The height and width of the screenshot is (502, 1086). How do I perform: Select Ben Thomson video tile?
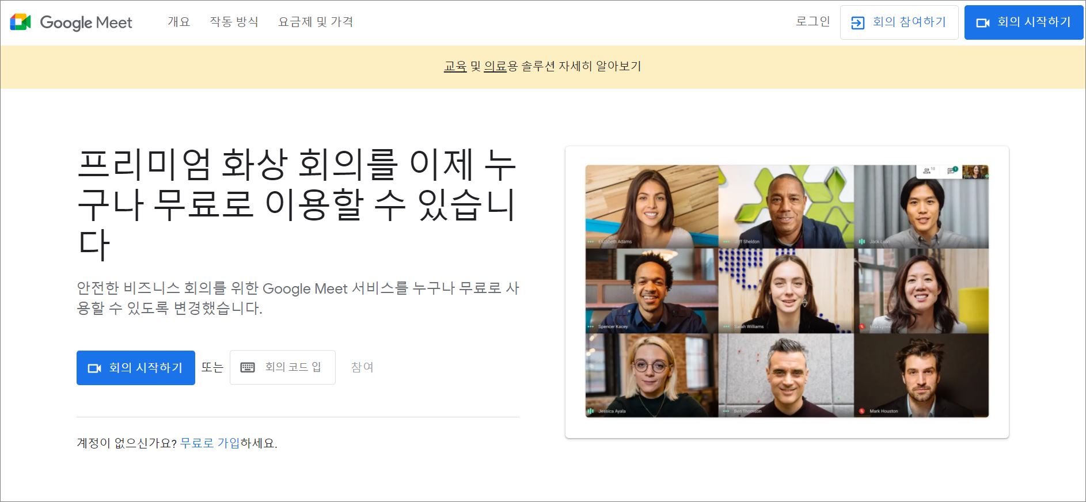[x=786, y=375]
